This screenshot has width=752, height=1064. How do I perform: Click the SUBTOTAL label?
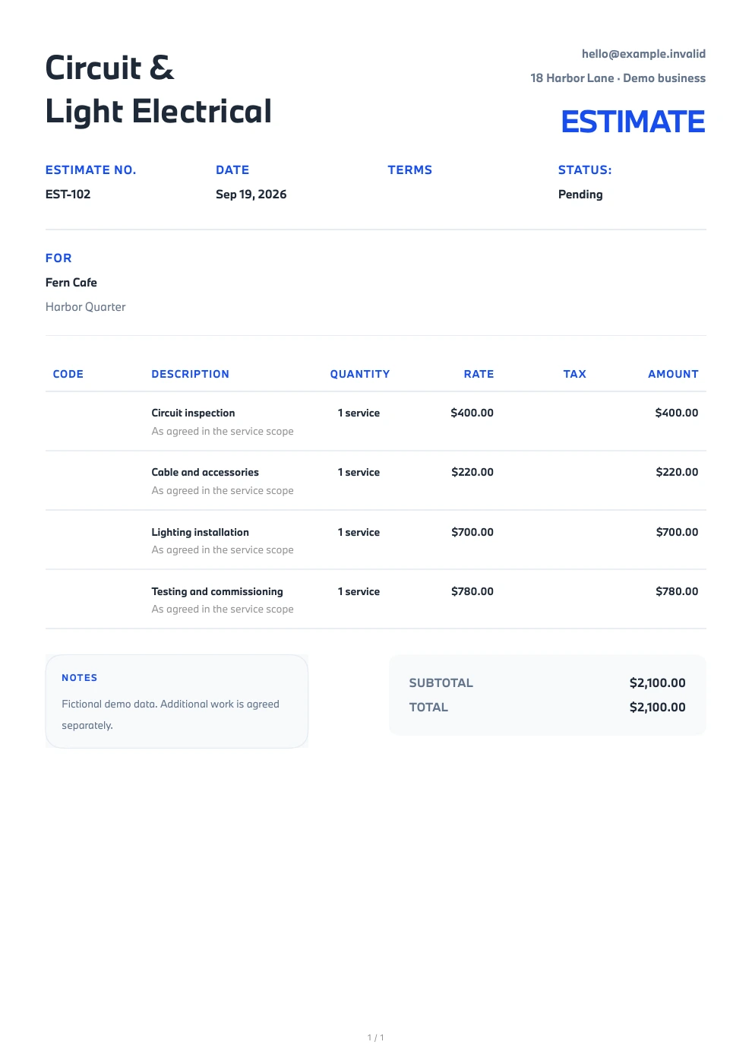click(441, 683)
